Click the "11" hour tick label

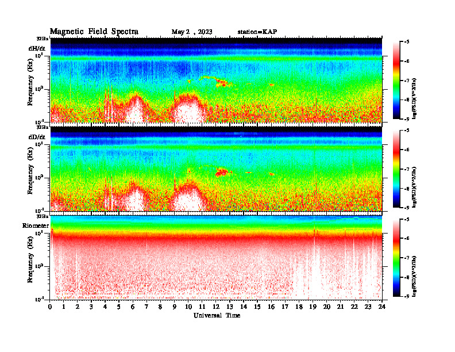(x=202, y=307)
